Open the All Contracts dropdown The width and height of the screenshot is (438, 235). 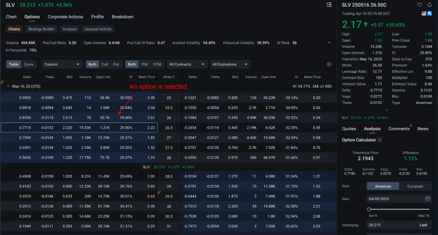point(187,64)
